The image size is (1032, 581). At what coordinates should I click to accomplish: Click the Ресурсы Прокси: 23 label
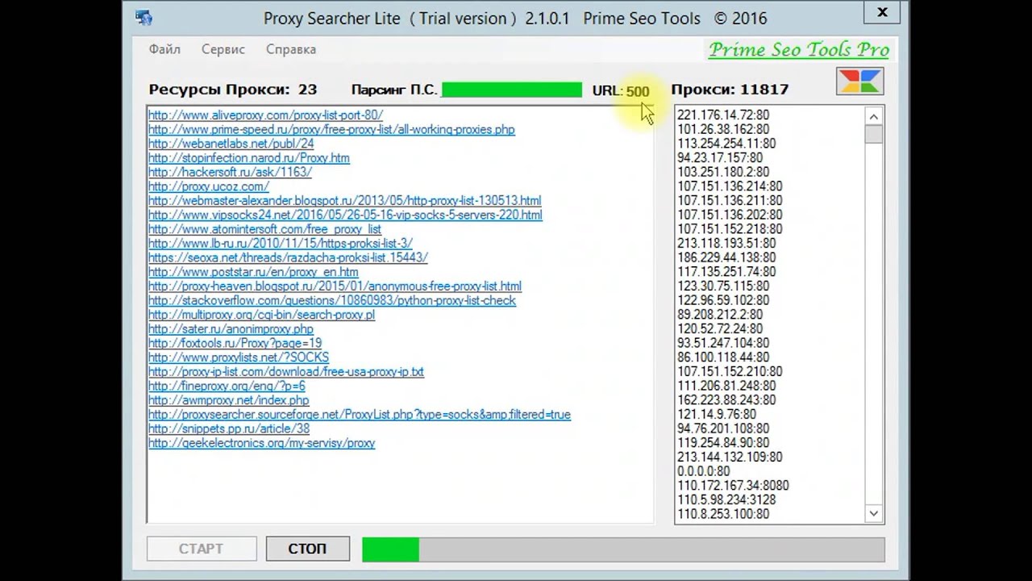pyautogui.click(x=232, y=90)
